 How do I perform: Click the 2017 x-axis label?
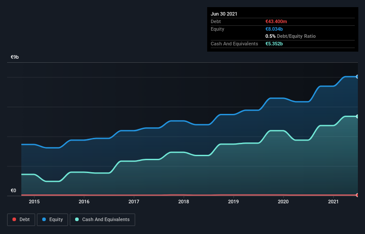134,202
